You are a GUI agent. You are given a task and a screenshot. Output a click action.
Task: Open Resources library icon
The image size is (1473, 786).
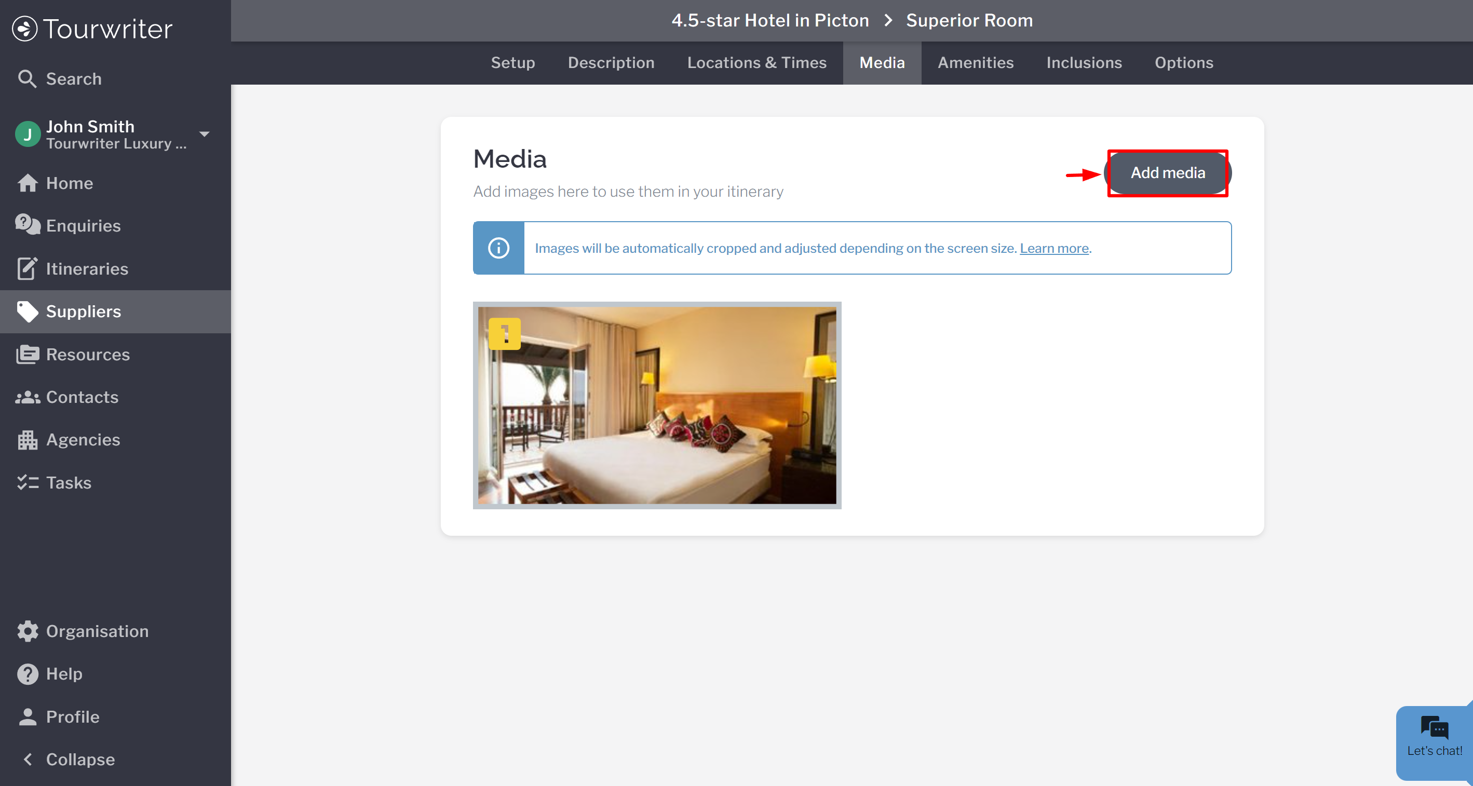(x=27, y=355)
